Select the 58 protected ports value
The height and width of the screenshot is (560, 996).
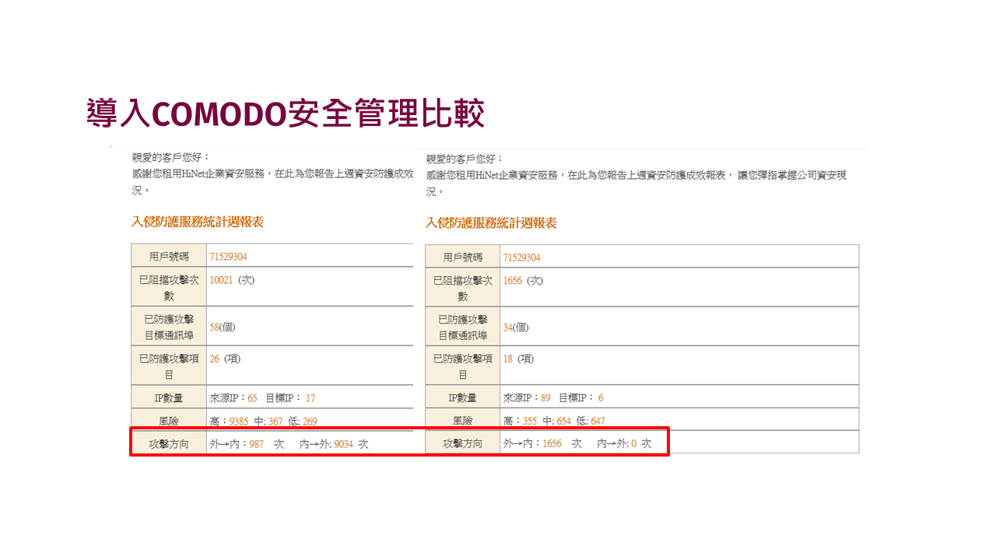tap(215, 327)
